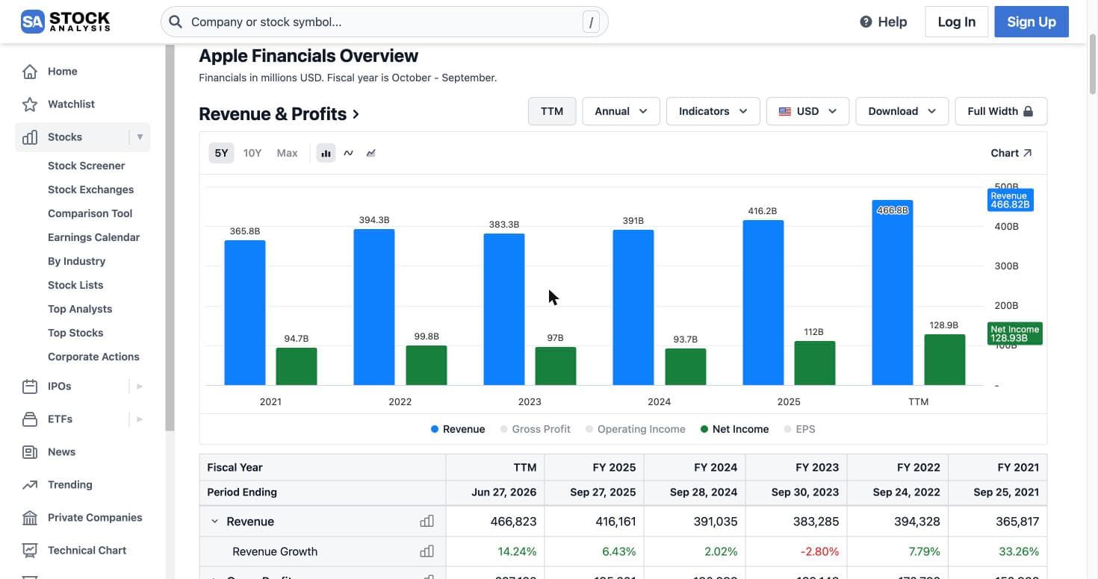Click the TTM green net income bar
The image size is (1098, 579).
coord(945,360)
